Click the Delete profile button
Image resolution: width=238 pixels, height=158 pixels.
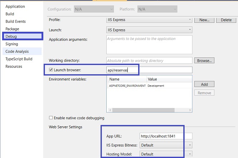[226, 20]
